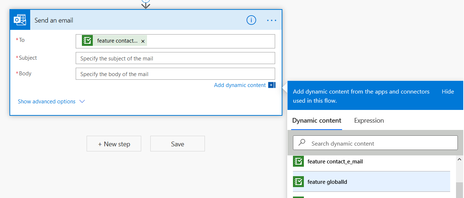Screen dimensions: 464x198
Task: Open the info icon on Send an email
Action: (x=251, y=20)
